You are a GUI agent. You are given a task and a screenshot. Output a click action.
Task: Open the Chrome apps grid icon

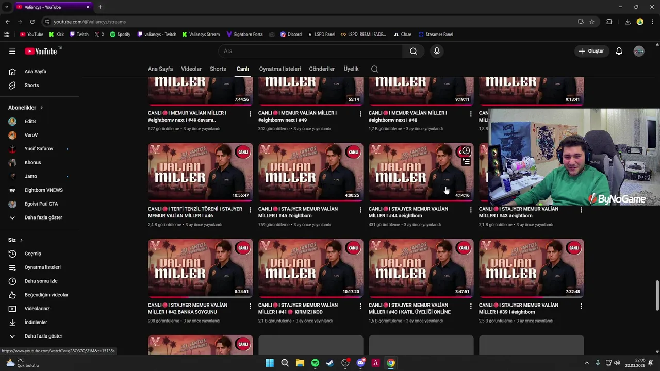7,35
